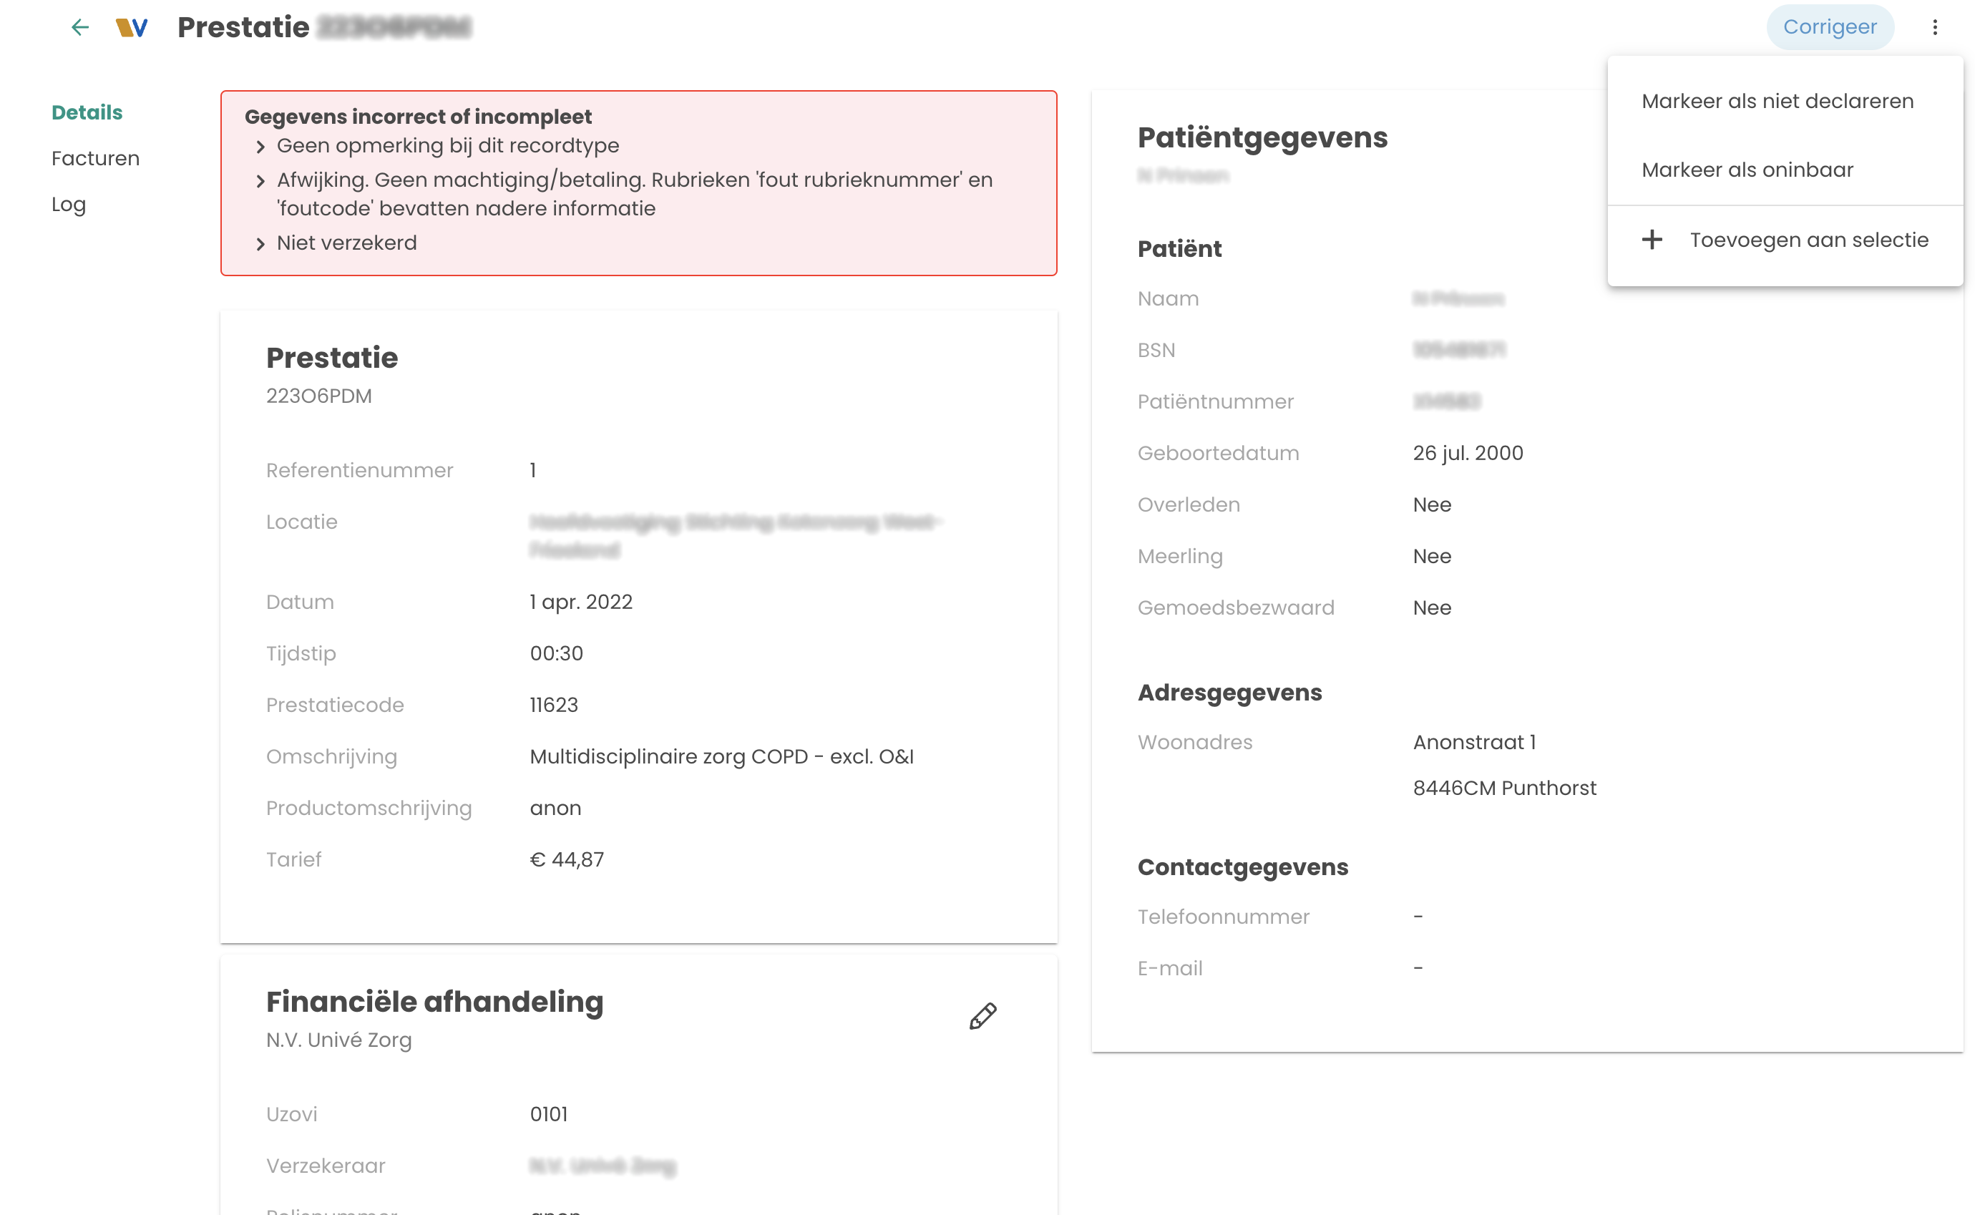Click the Tarief amount € 44,87
Screen dimensions: 1975x1215
tap(567, 859)
